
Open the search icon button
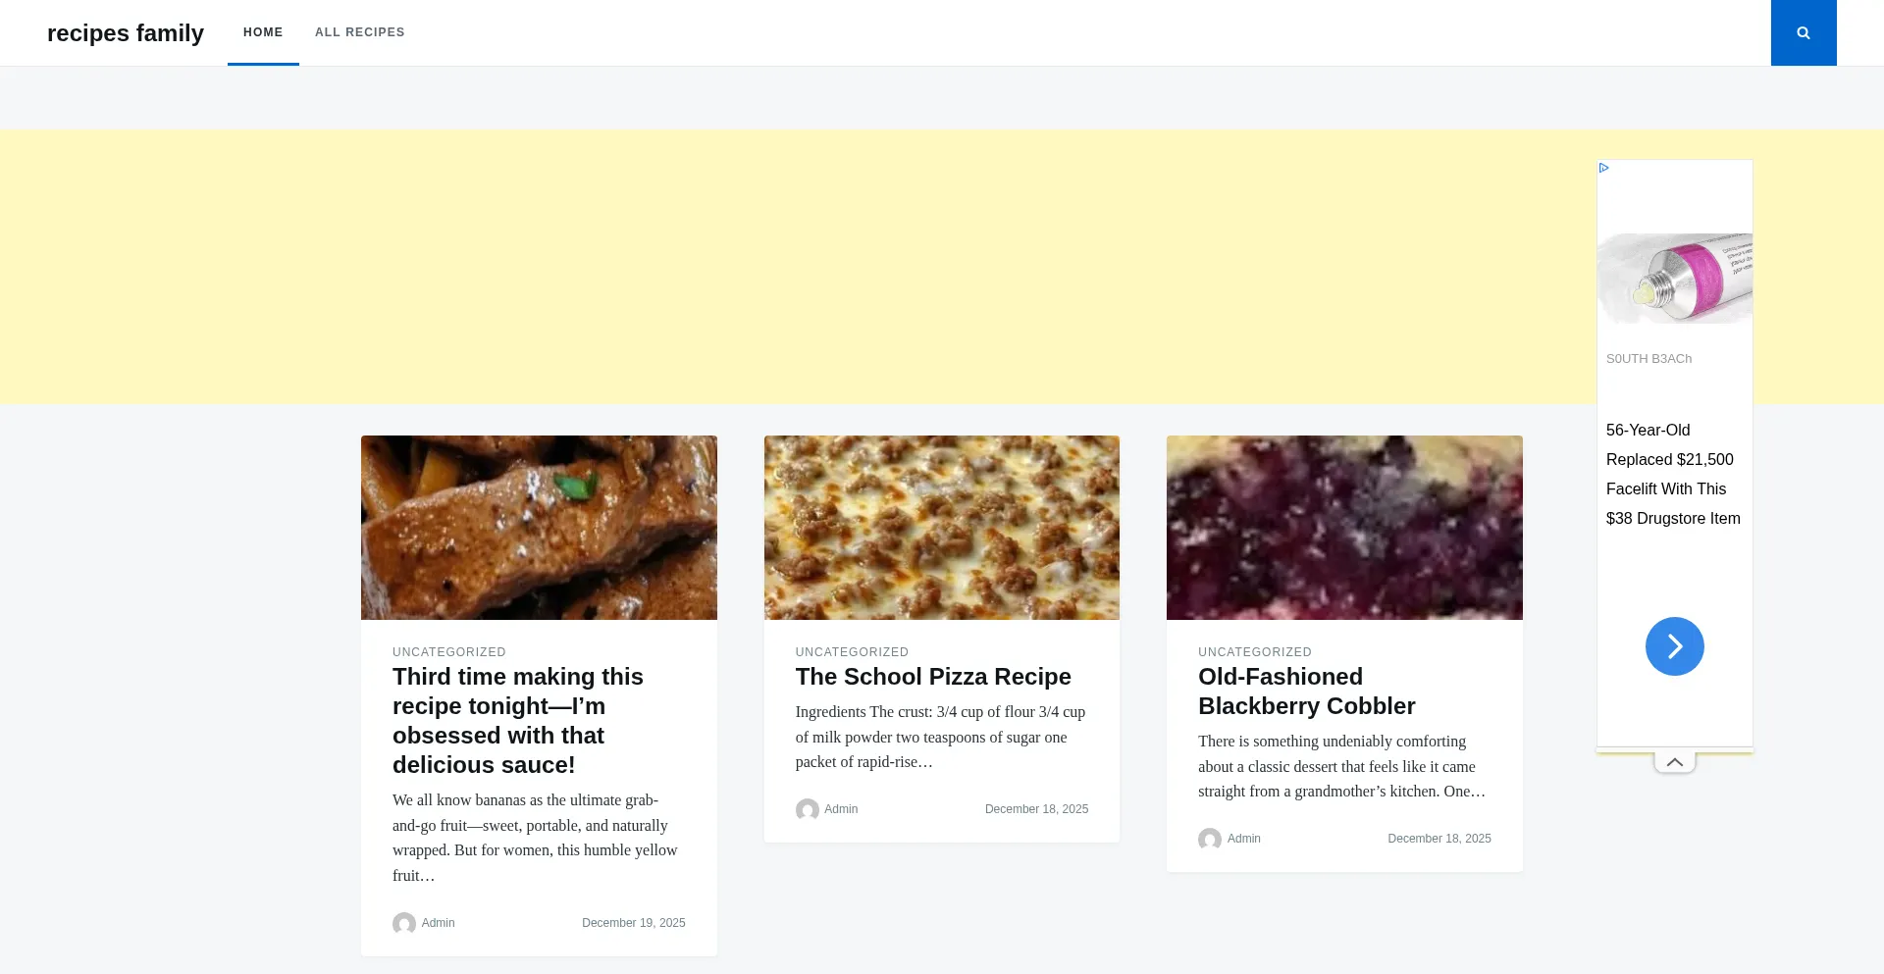tap(1803, 32)
